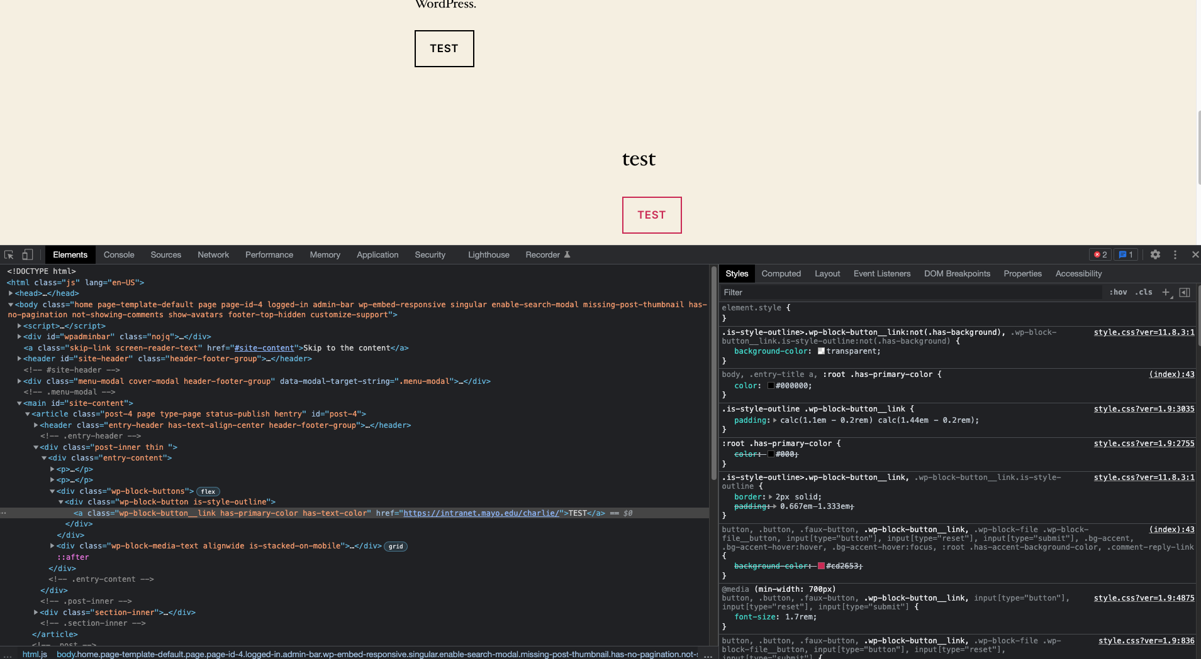
Task: Expand the head element
Action: 11,293
